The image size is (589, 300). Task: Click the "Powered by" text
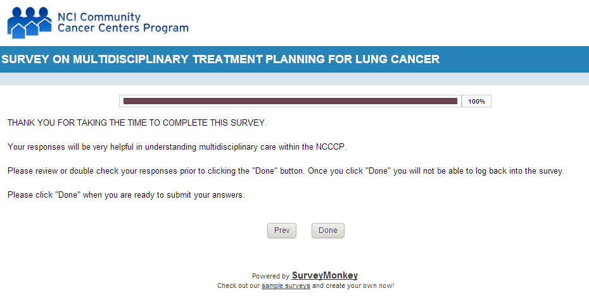pyautogui.click(x=270, y=276)
